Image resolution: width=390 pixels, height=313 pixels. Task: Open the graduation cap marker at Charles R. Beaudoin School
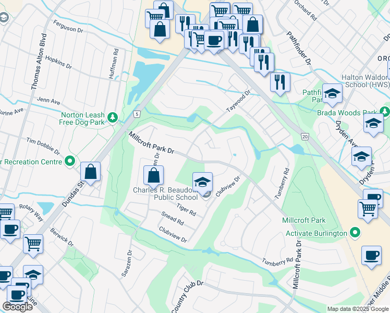tap(202, 183)
